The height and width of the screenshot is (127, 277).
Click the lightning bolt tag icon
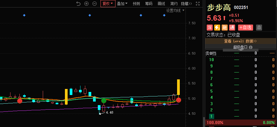click(x=217, y=28)
